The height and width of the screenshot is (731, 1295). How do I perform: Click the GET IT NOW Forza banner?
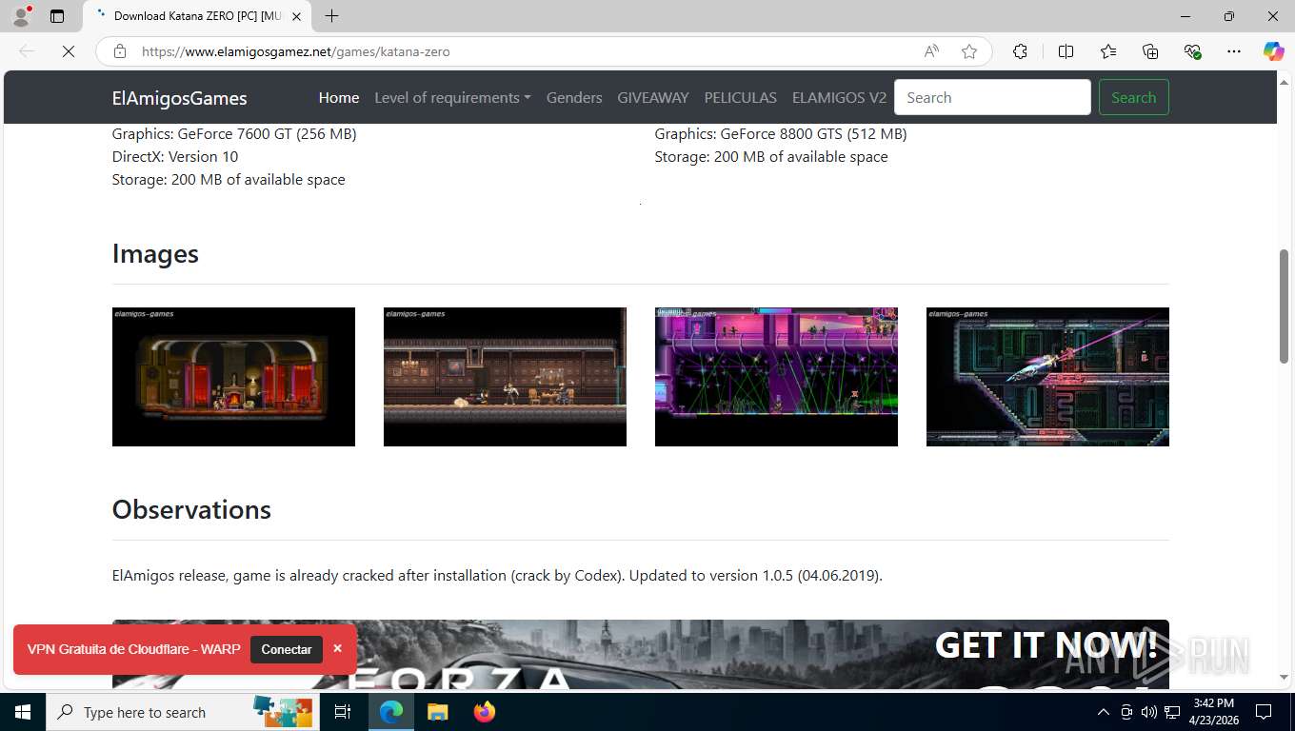tap(641, 654)
